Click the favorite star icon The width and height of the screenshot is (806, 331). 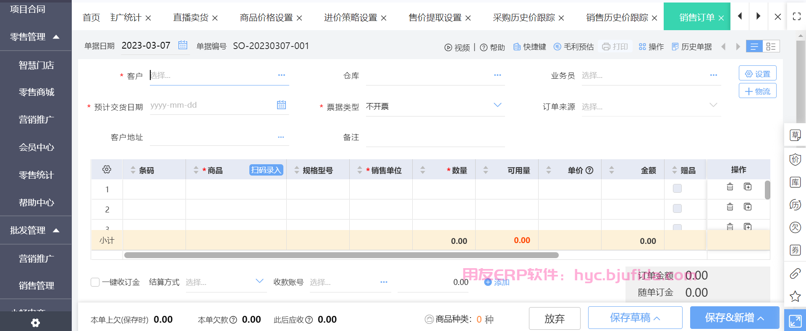click(795, 297)
